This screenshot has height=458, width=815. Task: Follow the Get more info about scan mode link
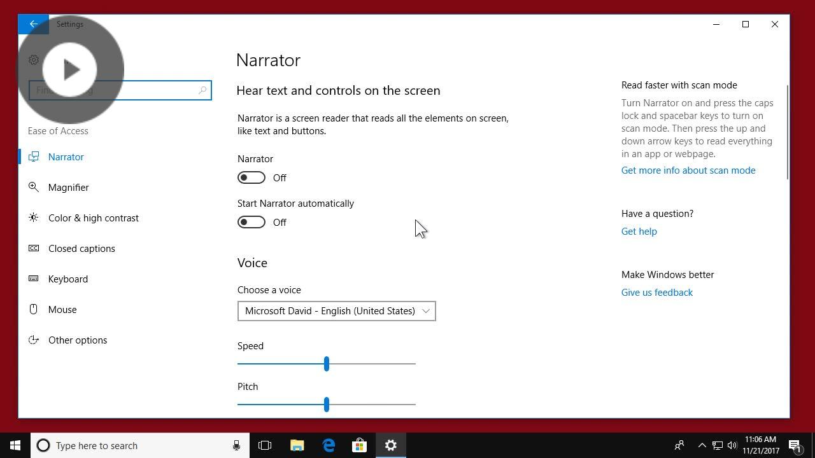pyautogui.click(x=688, y=170)
